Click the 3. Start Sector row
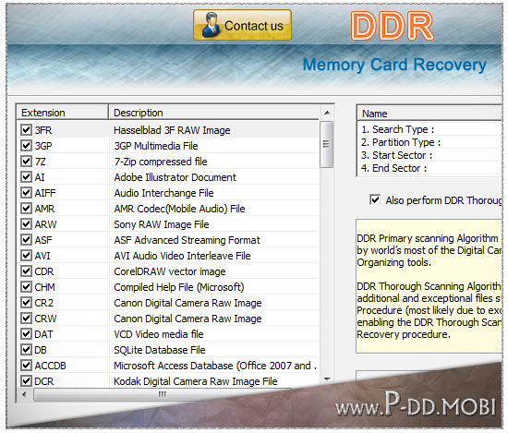The height and width of the screenshot is (433, 508). [429, 155]
